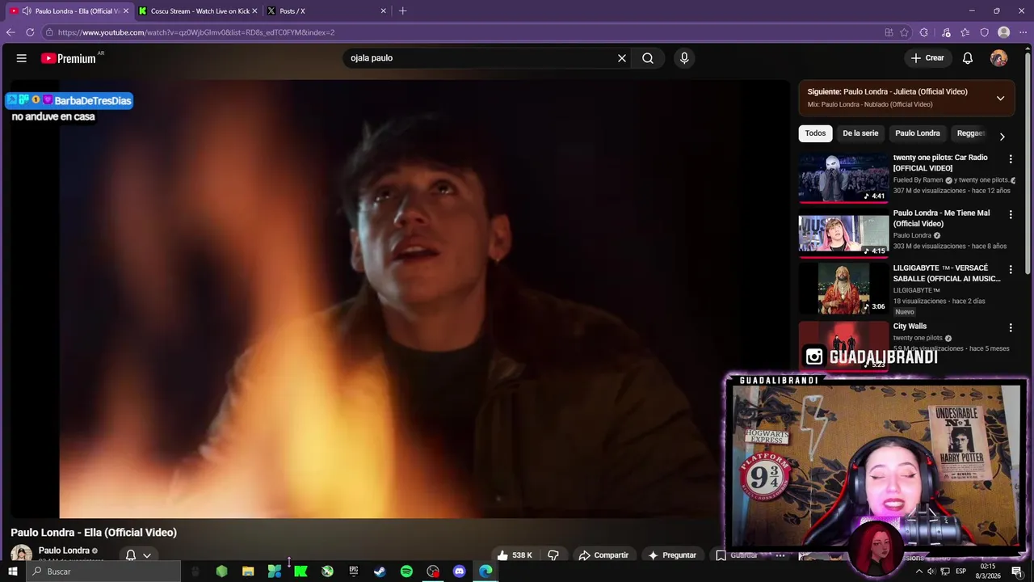Screen dimensions: 1034x582
Task: Click the Paulo Londra channel avatar
Action: pos(21,555)
